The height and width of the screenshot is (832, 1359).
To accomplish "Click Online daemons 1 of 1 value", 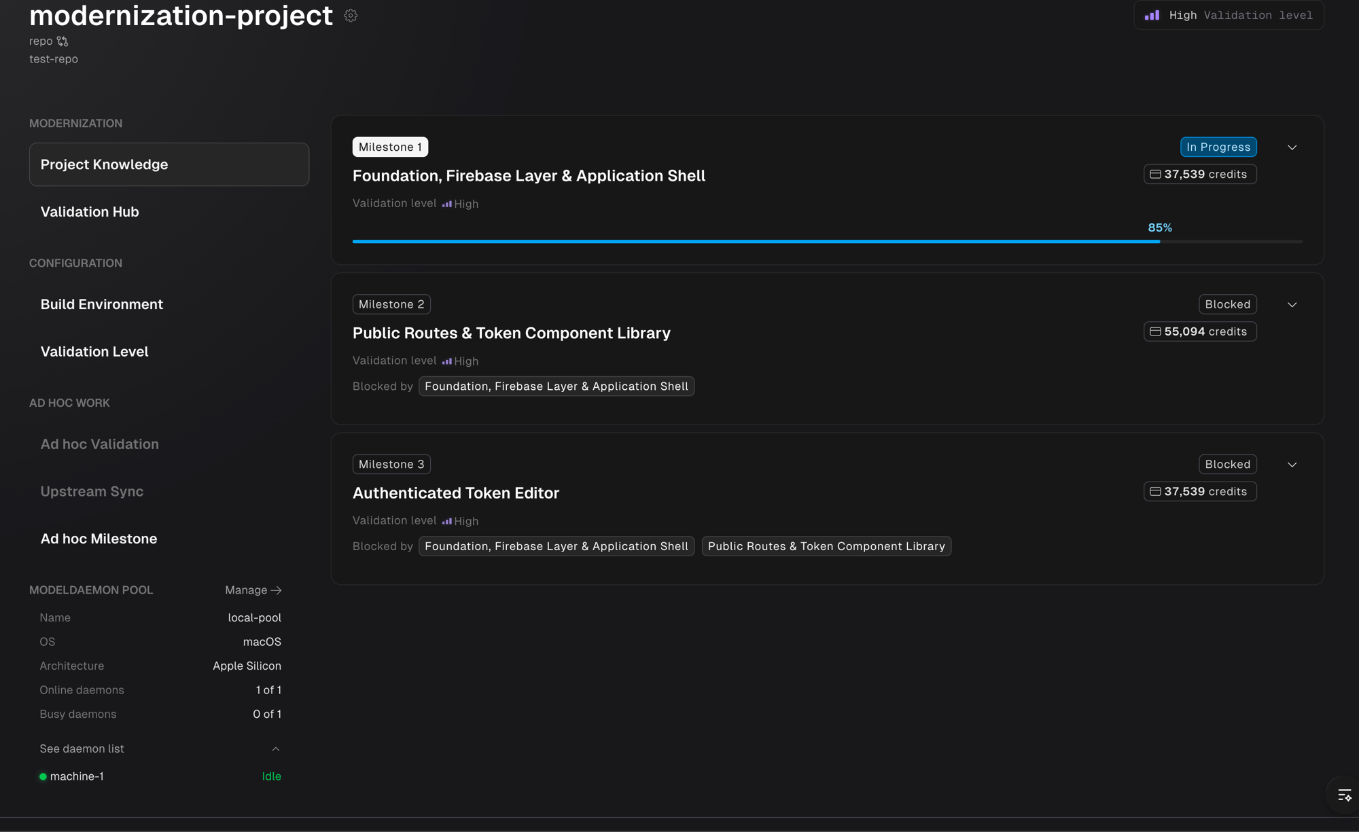I will 268,690.
